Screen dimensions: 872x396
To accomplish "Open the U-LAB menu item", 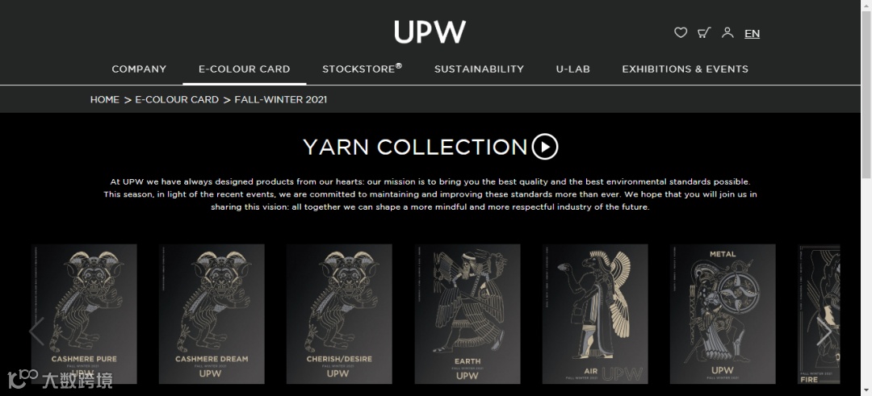I will [x=572, y=69].
